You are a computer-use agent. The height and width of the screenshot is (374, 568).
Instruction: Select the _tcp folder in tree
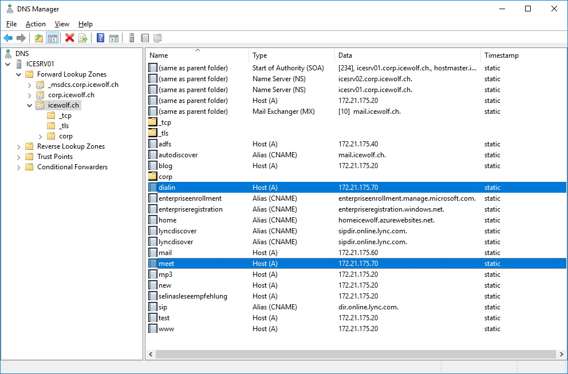click(65, 116)
